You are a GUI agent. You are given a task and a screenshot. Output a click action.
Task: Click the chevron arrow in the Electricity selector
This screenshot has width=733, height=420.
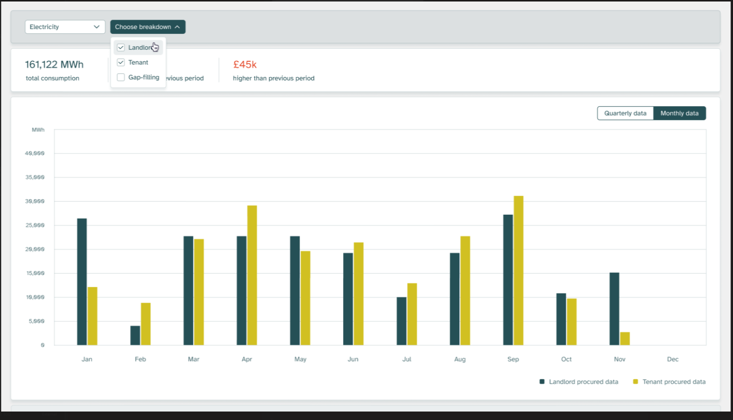coord(96,27)
